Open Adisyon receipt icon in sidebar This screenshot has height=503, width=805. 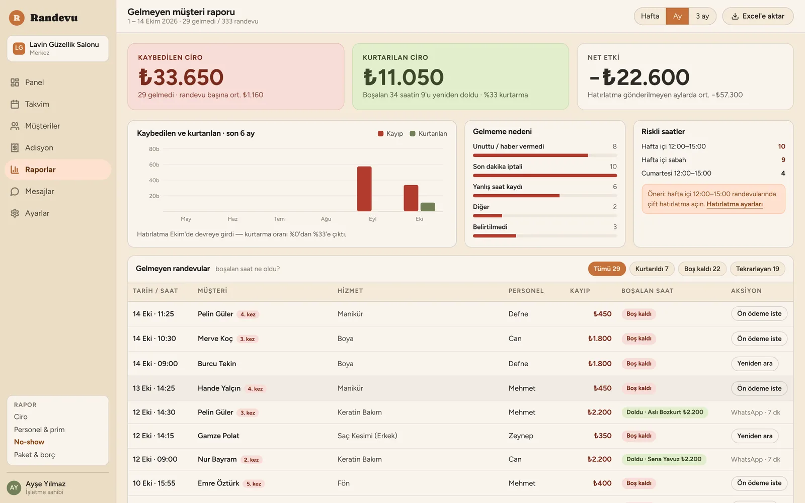15,148
